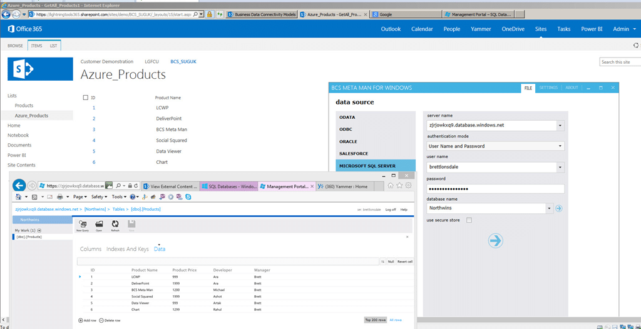Switch to the ITEMS ribbon tab
The height and width of the screenshot is (329, 641).
(36, 46)
